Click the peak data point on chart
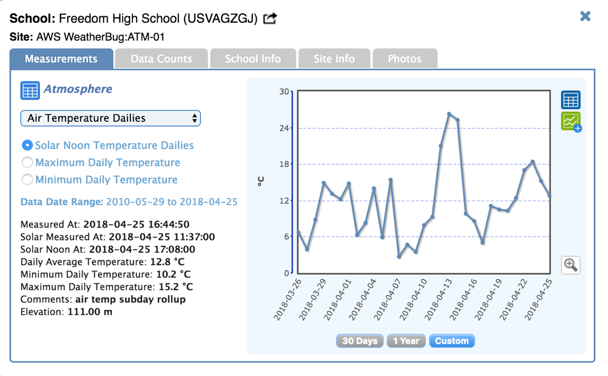The width and height of the screenshot is (608, 376). coord(449,114)
